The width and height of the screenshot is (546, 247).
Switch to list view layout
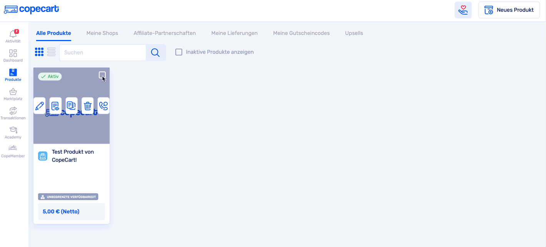point(52,52)
